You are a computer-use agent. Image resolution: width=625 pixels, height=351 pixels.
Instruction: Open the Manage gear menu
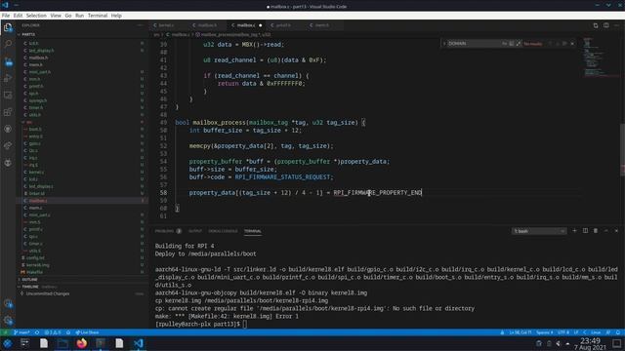pos(8,321)
